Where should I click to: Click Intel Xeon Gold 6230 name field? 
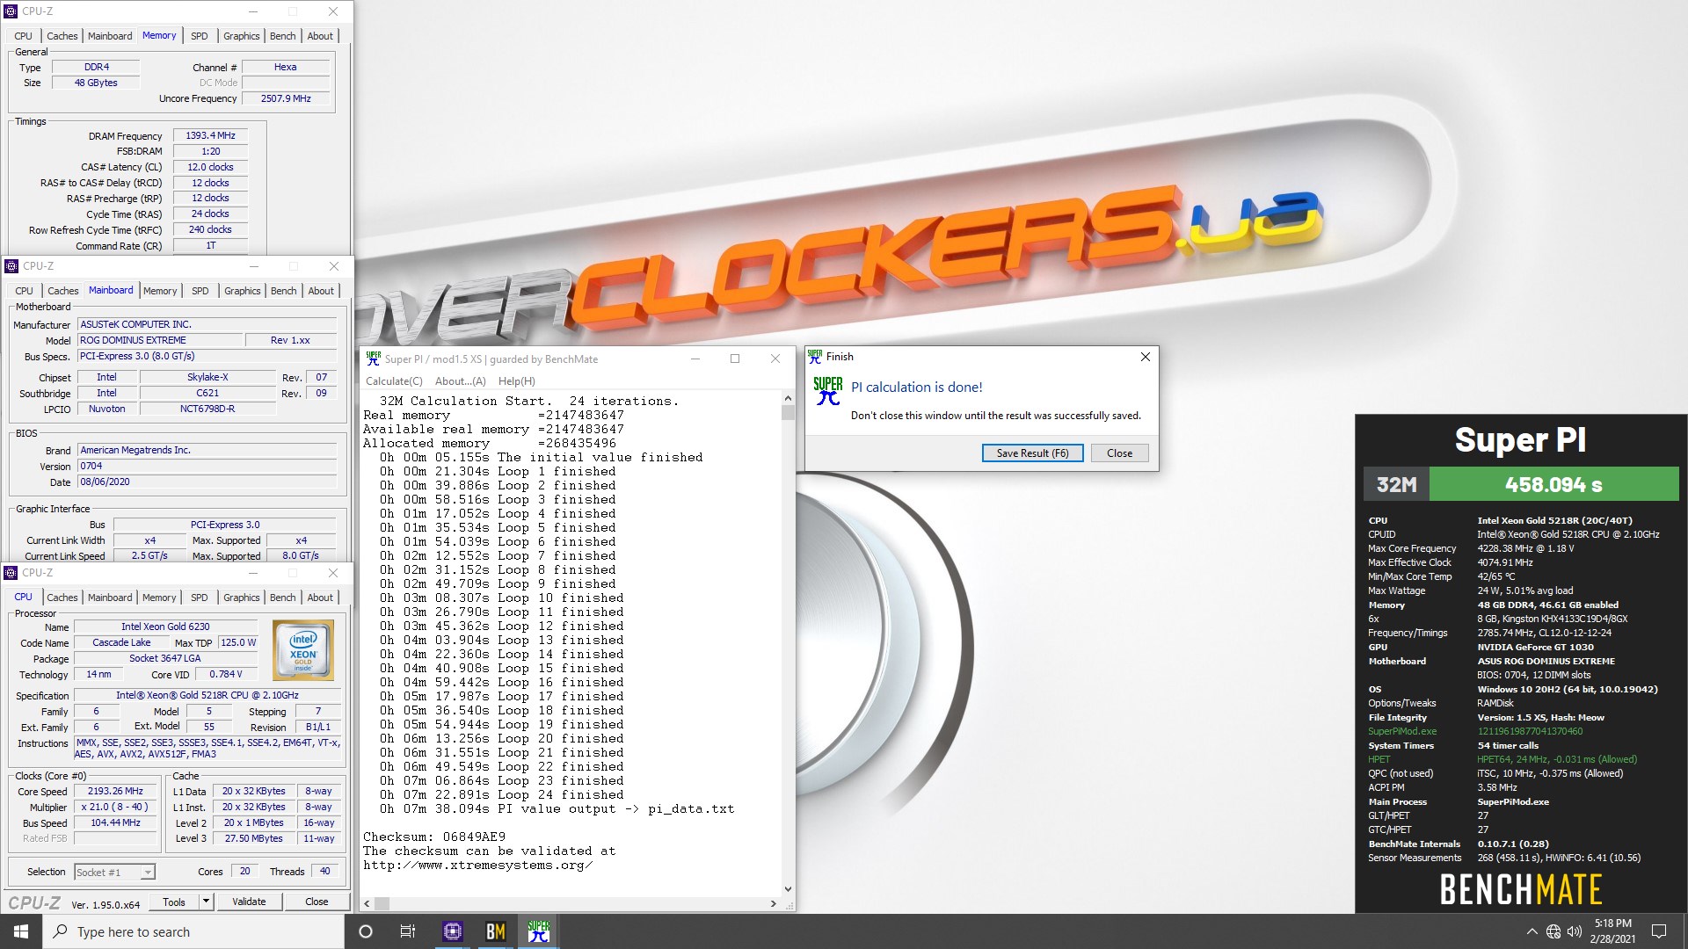click(165, 627)
